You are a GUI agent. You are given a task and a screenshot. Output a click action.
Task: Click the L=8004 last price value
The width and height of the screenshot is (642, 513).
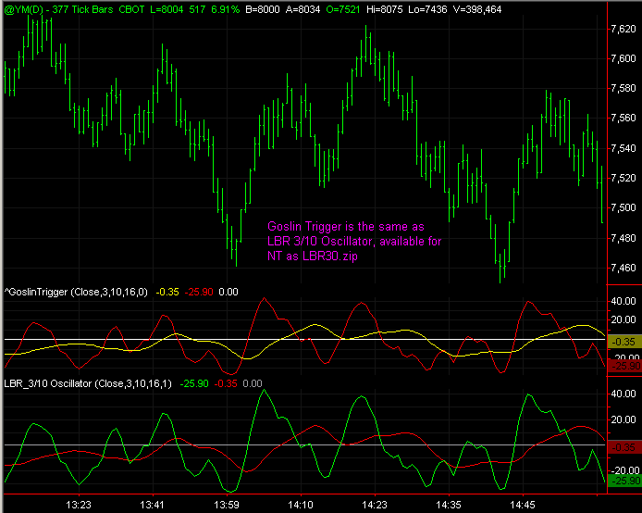pos(167,9)
